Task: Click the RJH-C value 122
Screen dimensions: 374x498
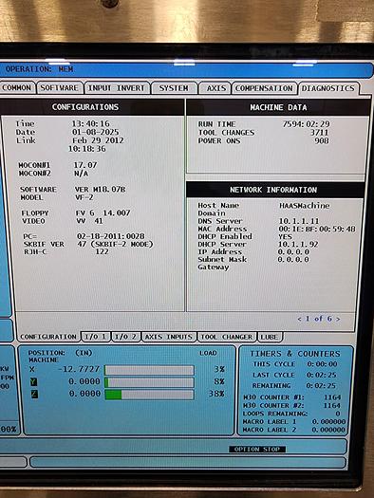Action: click(x=102, y=251)
